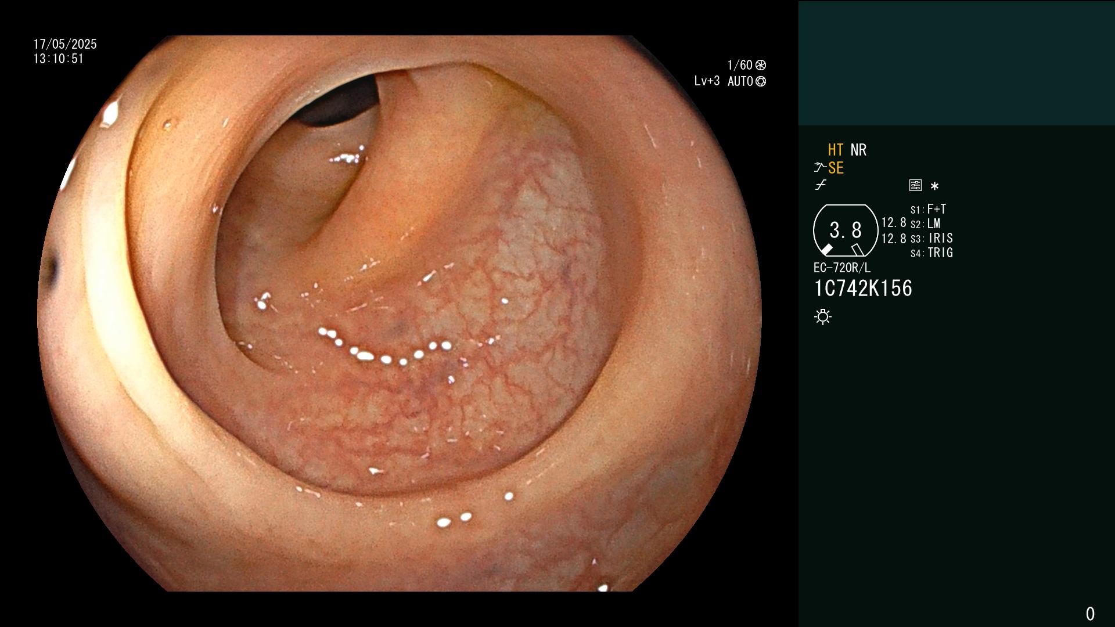Click the serial number 1C742K156

863,288
